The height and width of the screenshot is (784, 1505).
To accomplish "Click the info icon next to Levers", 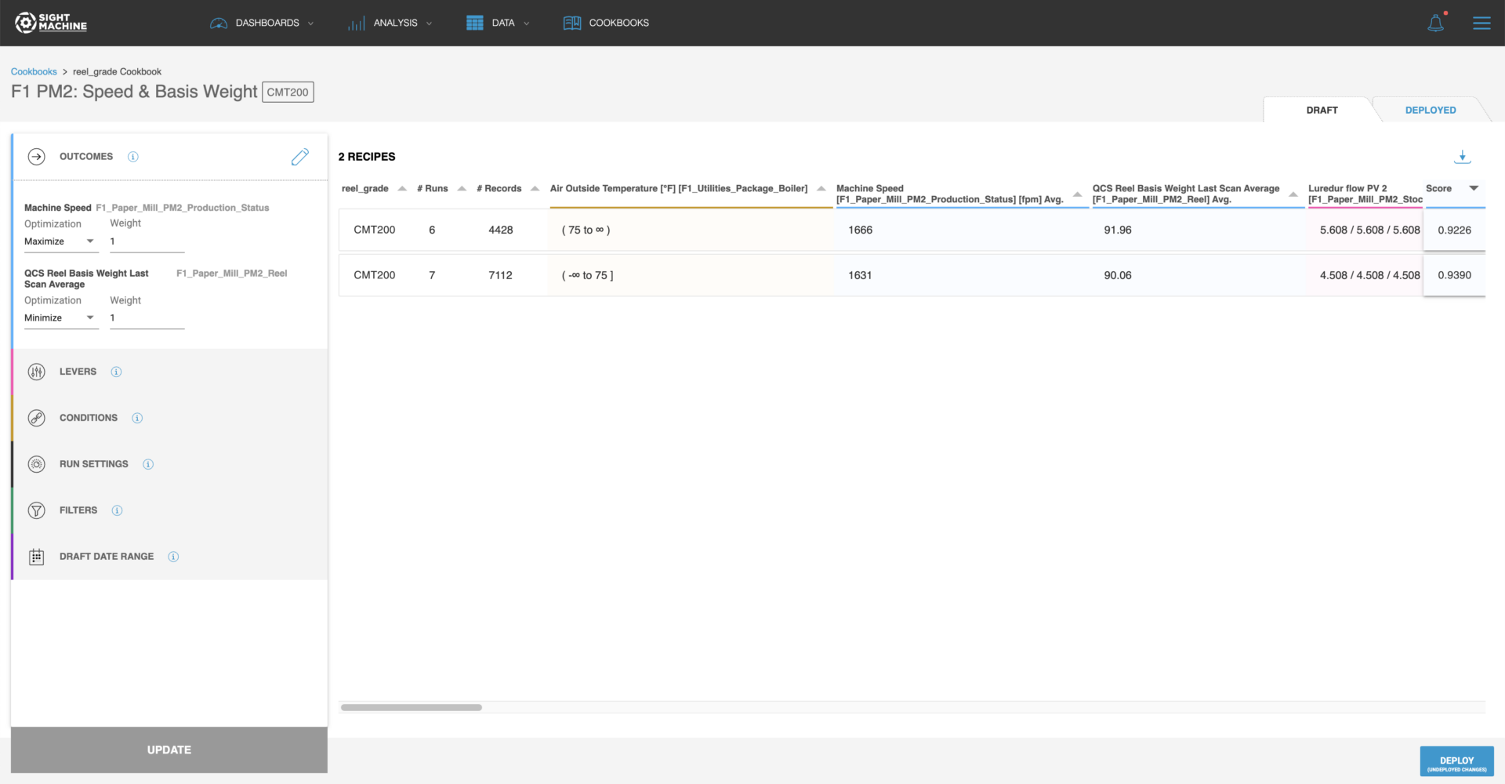I will (116, 372).
